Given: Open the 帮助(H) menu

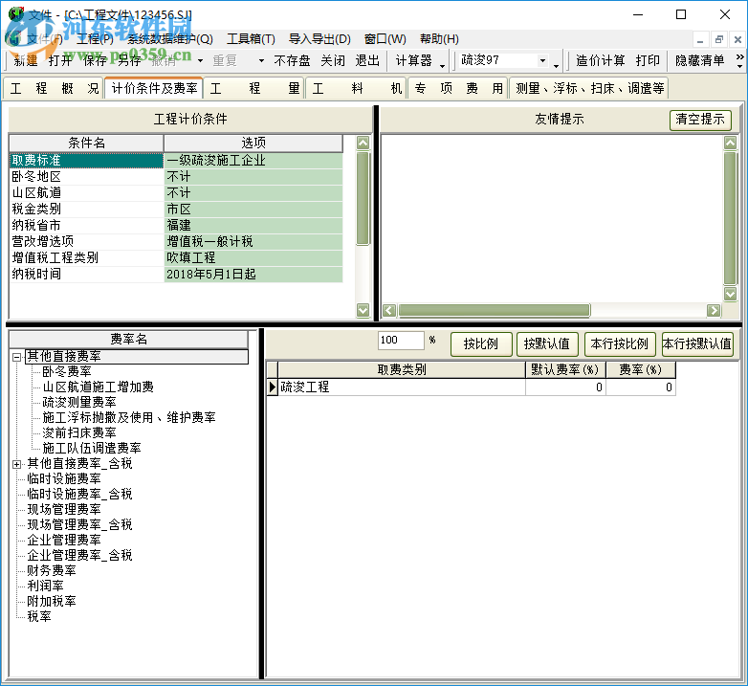Looking at the screenshot, I should tap(439, 38).
